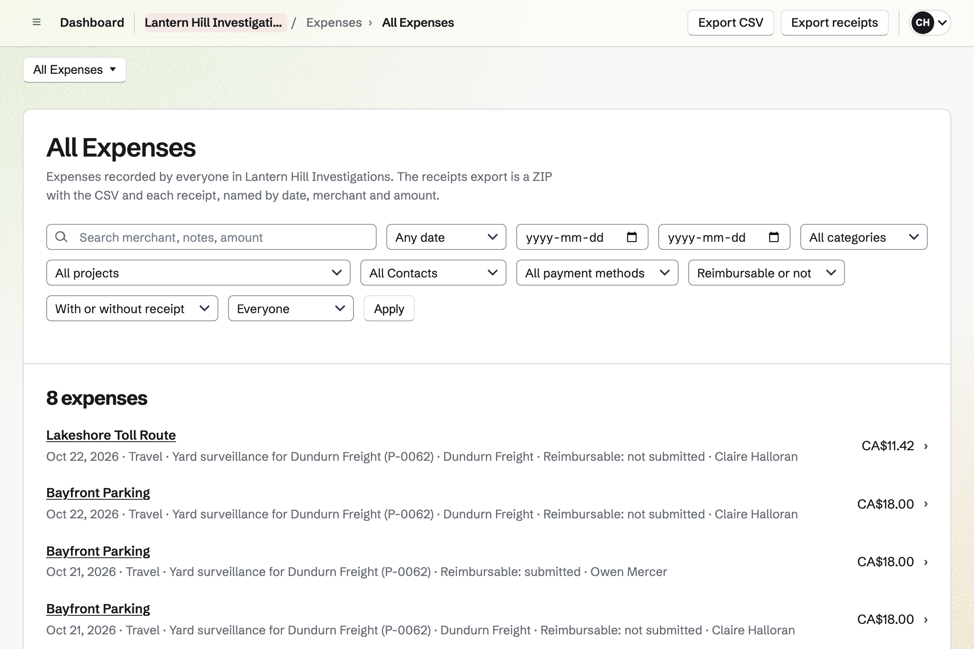974x649 pixels.
Task: Open With or without receipt dropdown
Action: (x=132, y=308)
